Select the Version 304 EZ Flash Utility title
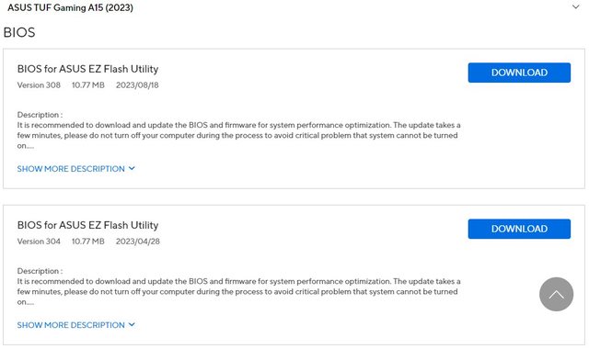This screenshot has width=589, height=349. 88,225
